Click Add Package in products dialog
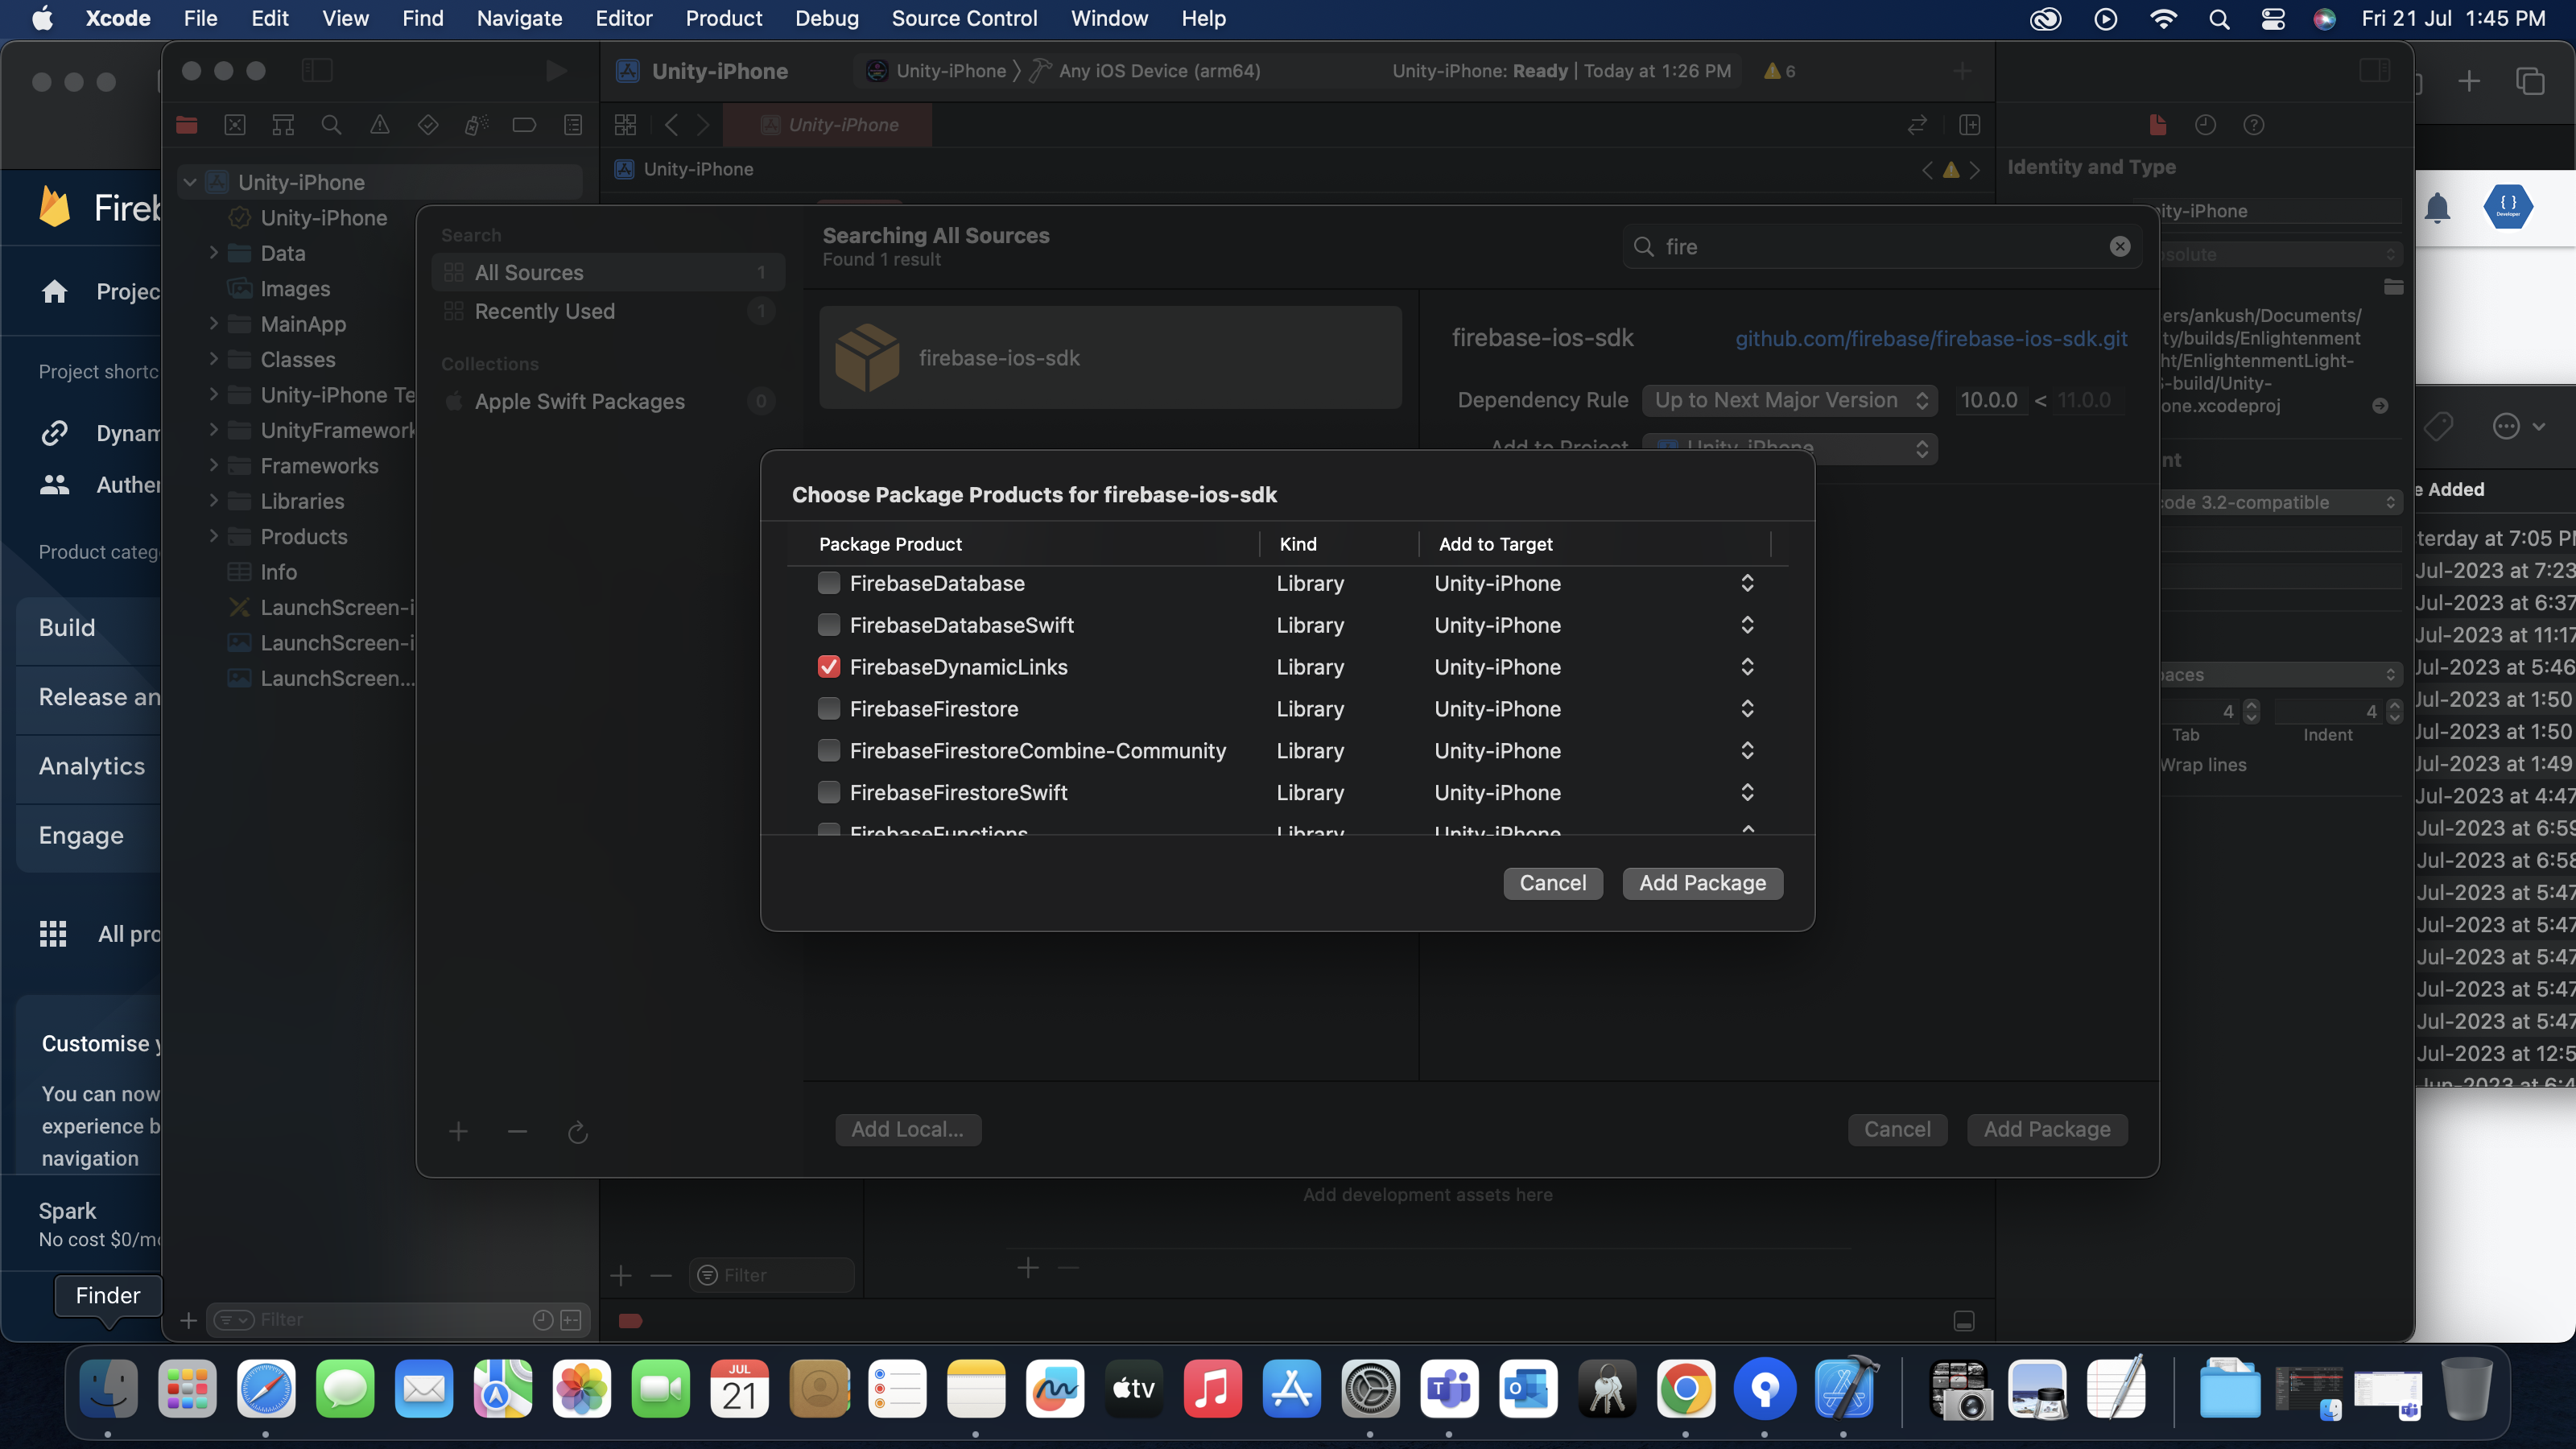Image resolution: width=2576 pixels, height=1449 pixels. (x=1702, y=883)
